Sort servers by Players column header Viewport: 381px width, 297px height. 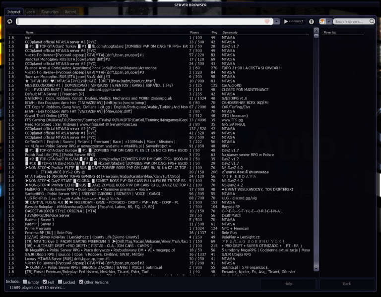pyautogui.click(x=194, y=33)
